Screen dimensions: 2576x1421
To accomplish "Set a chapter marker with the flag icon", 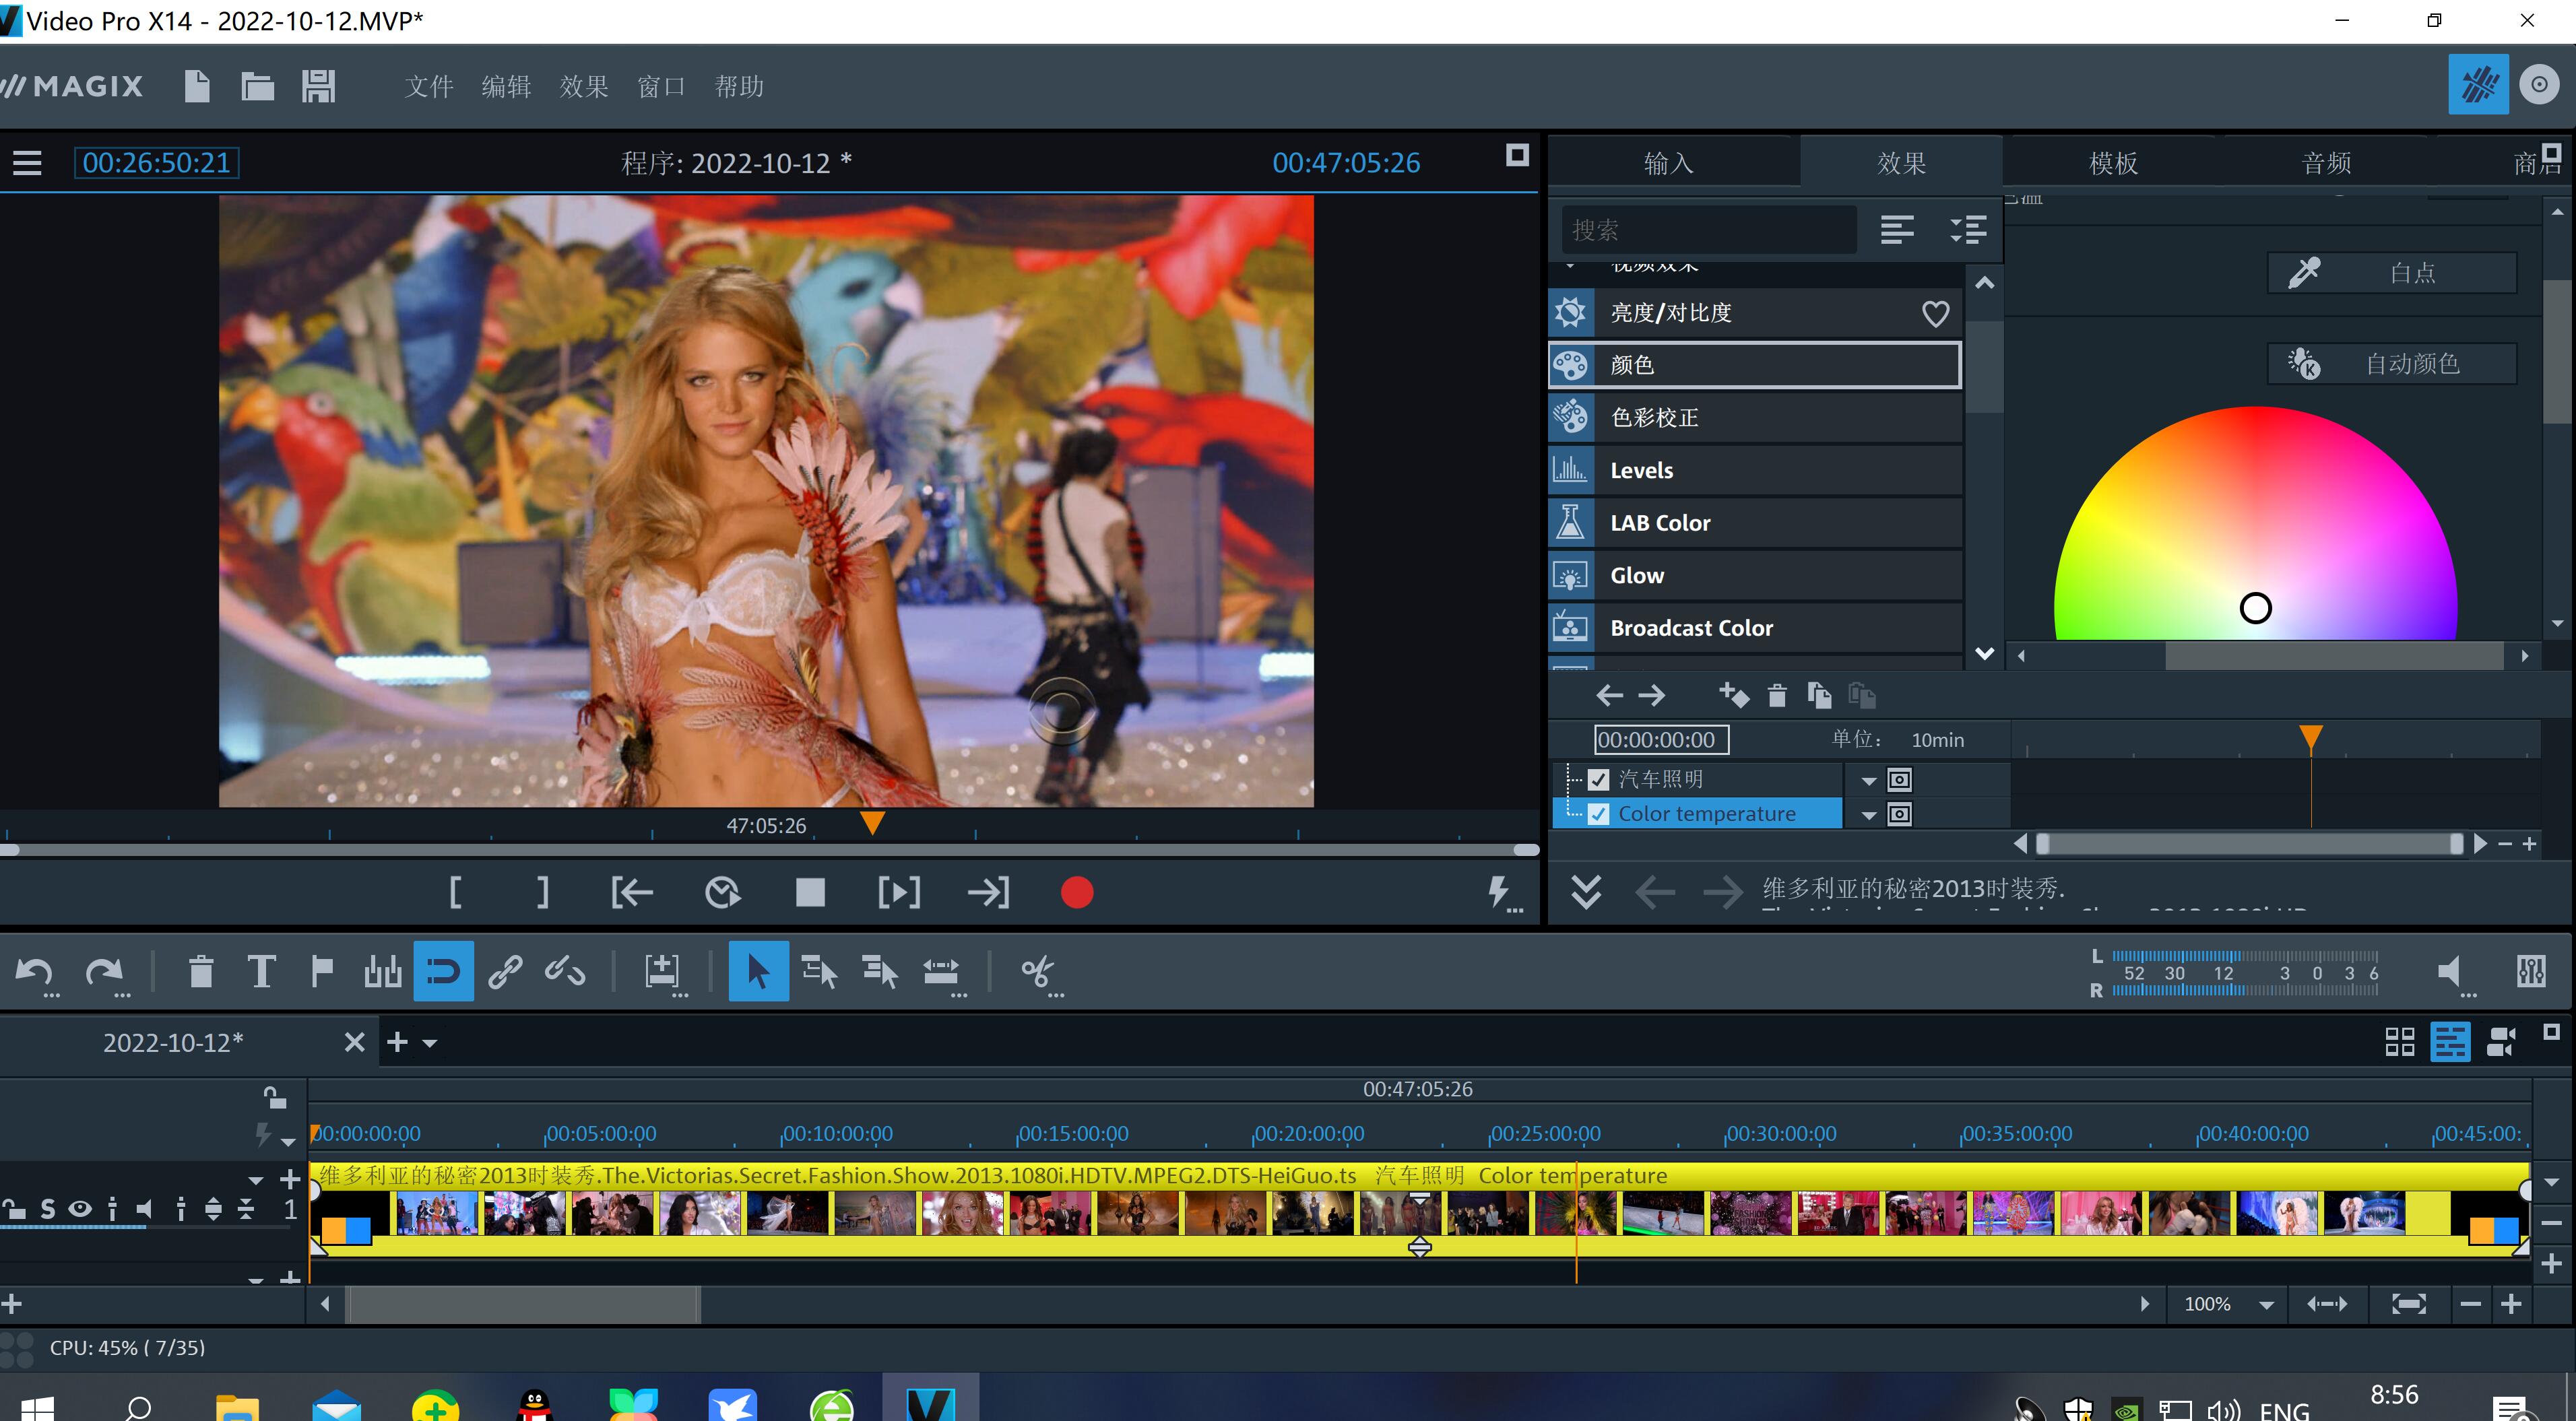I will 322,971.
